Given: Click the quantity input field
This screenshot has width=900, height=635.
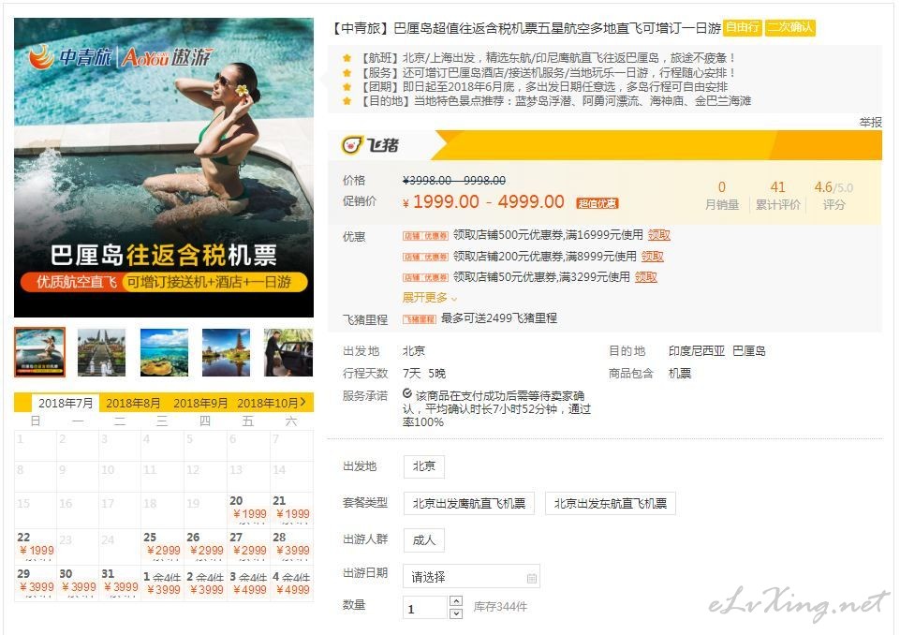Looking at the screenshot, I should 425,608.
